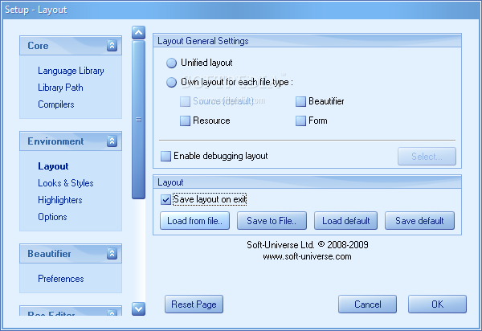Open the Library Path page
Image resolution: width=482 pixels, height=331 pixels.
click(x=60, y=88)
